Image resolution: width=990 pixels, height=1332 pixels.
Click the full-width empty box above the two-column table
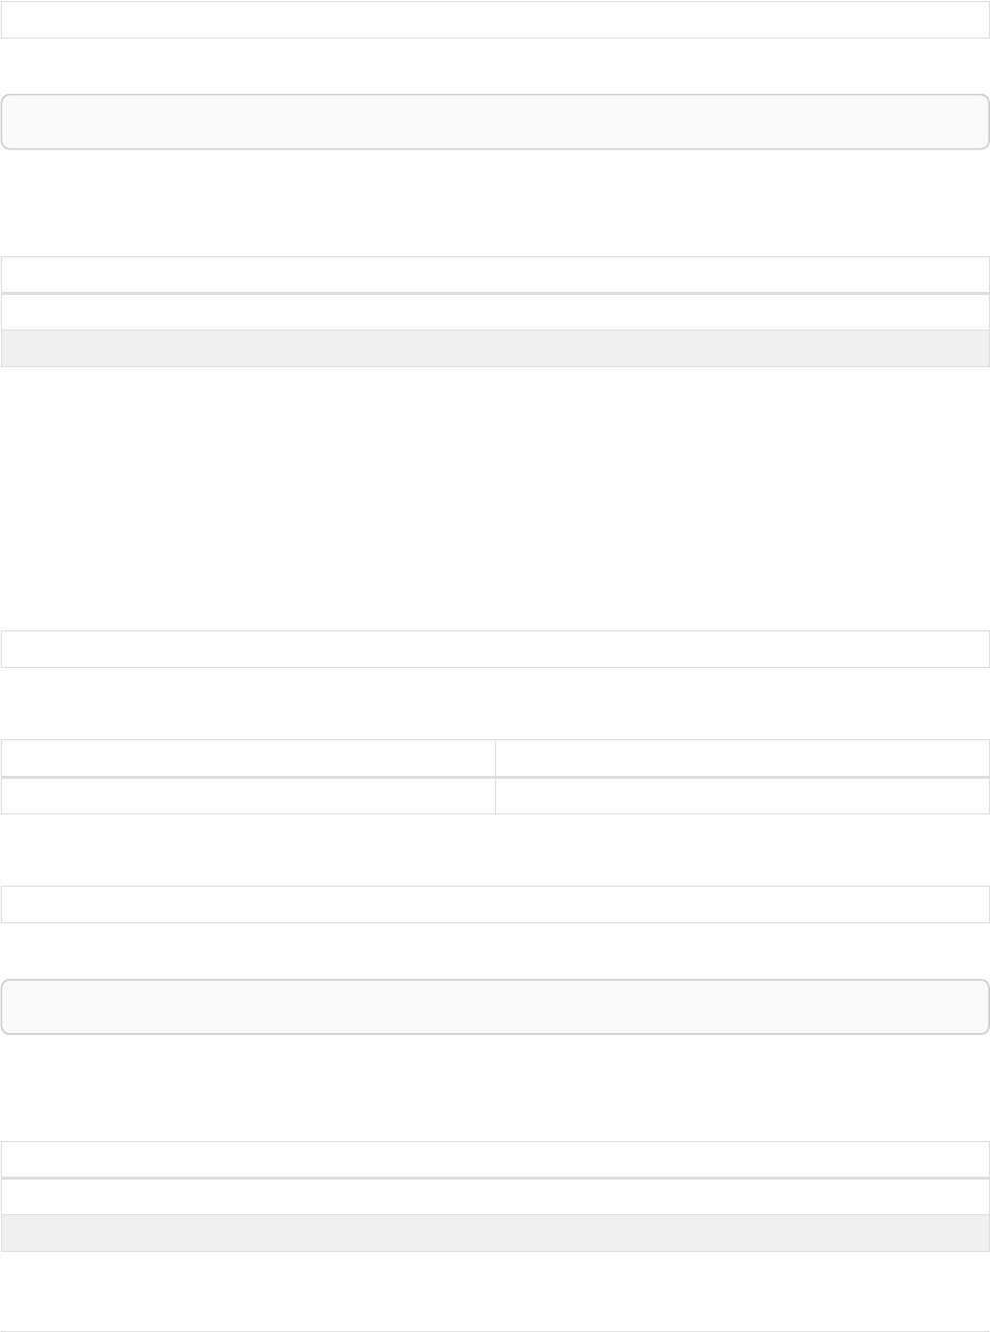495,649
